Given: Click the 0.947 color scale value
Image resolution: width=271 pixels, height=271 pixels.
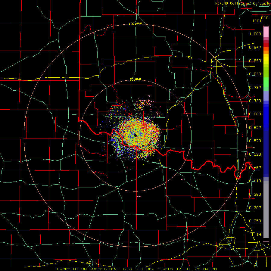Looking at the screenshot, I should click(x=255, y=47).
